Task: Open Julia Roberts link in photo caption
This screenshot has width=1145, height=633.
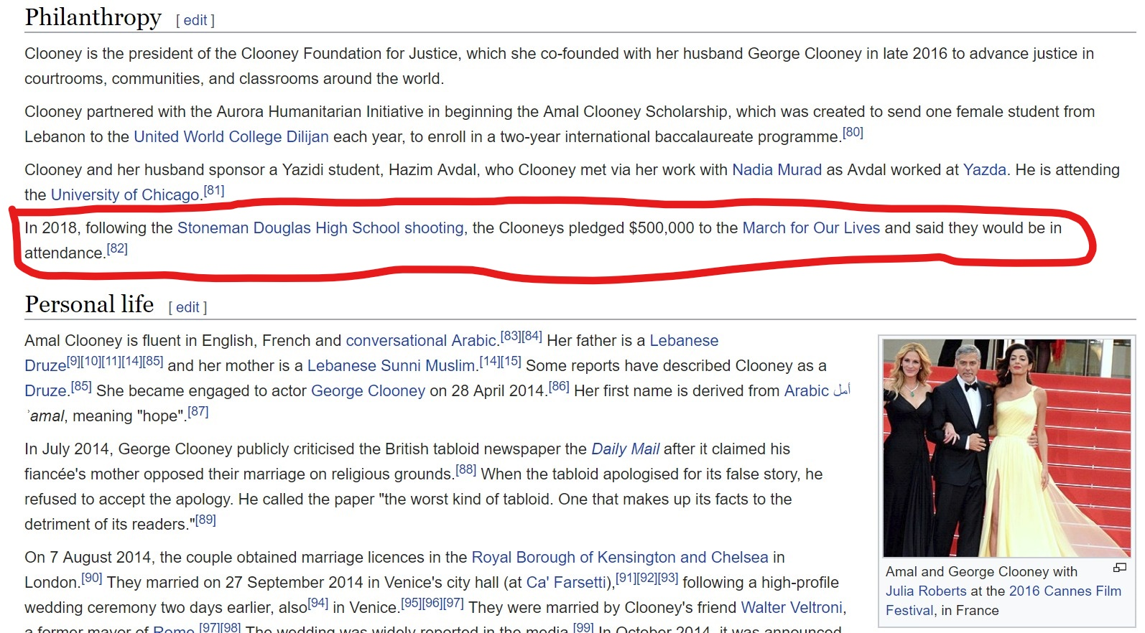Action: click(926, 591)
